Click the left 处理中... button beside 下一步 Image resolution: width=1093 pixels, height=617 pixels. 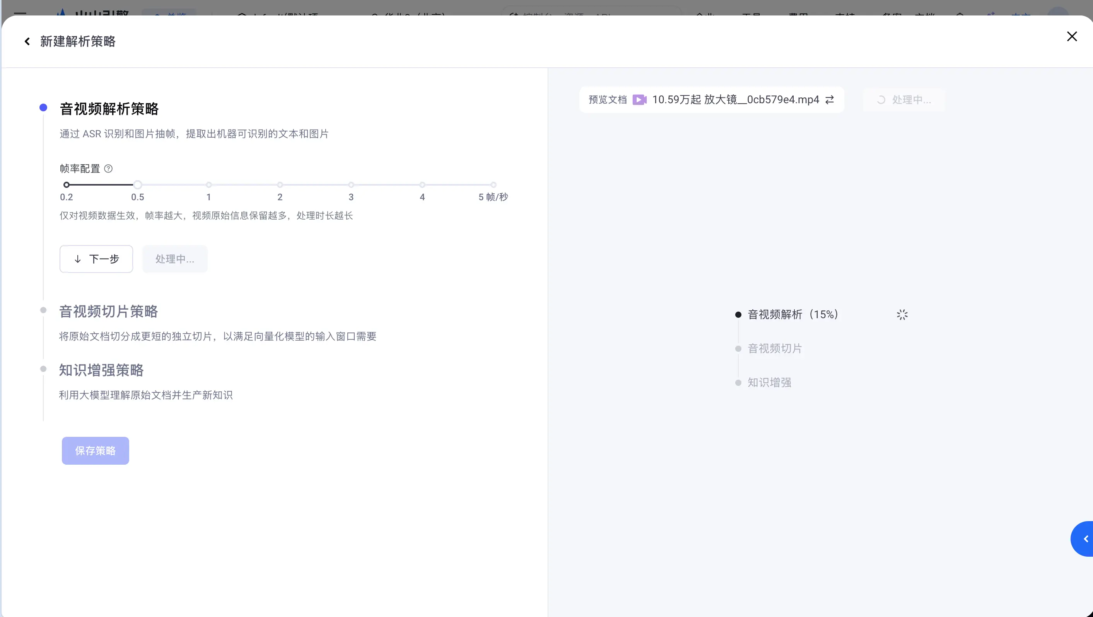pyautogui.click(x=175, y=259)
